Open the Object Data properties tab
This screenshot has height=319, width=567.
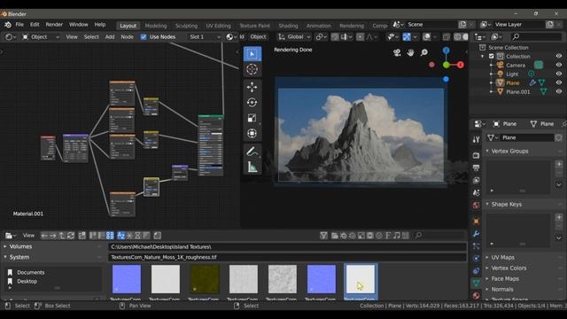pos(476,283)
